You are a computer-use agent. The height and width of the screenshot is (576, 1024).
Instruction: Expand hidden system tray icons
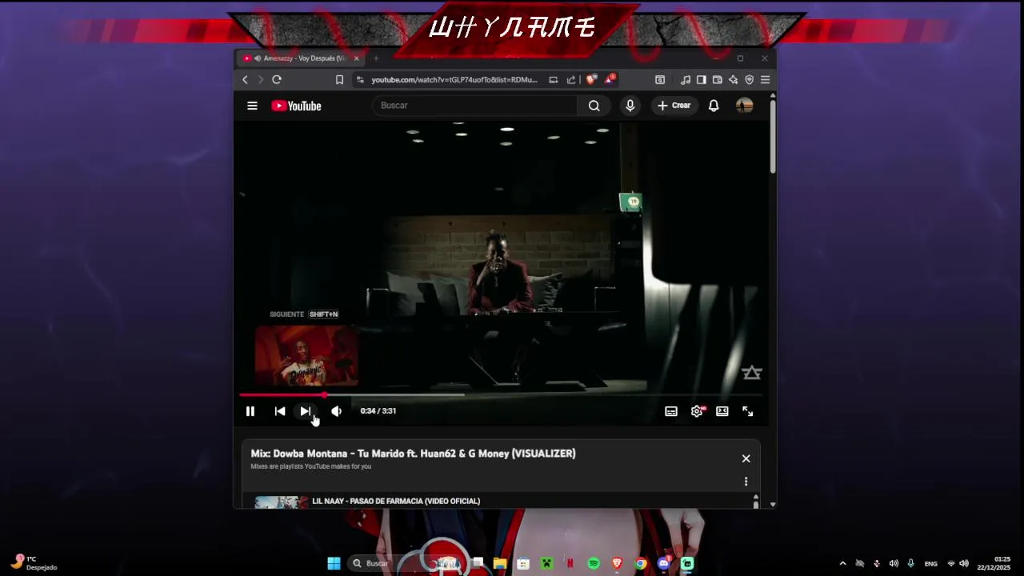[842, 563]
